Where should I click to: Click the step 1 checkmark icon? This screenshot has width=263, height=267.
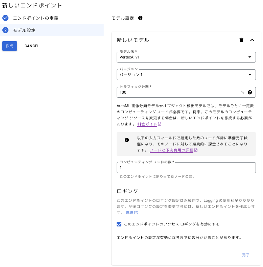point(5,18)
